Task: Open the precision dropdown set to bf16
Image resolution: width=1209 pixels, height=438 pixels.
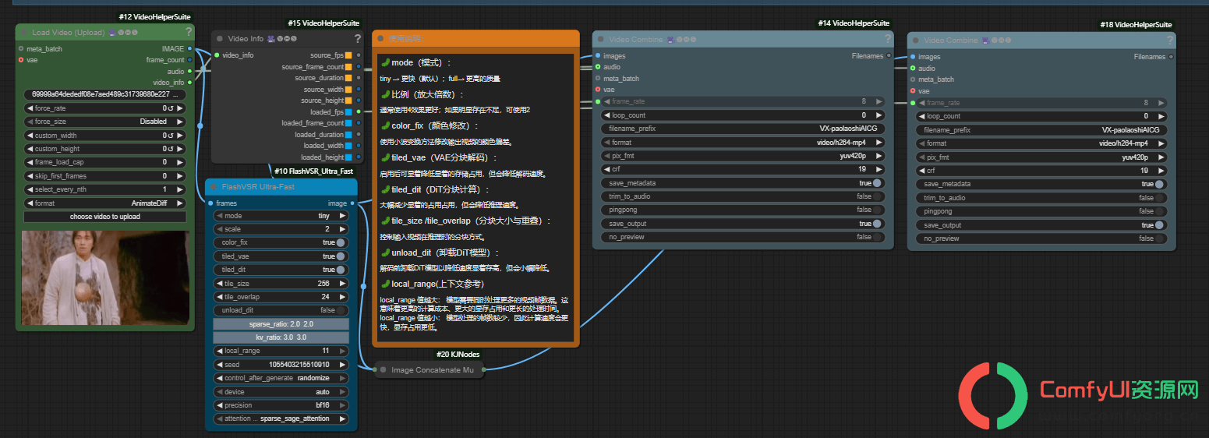Action: (280, 405)
